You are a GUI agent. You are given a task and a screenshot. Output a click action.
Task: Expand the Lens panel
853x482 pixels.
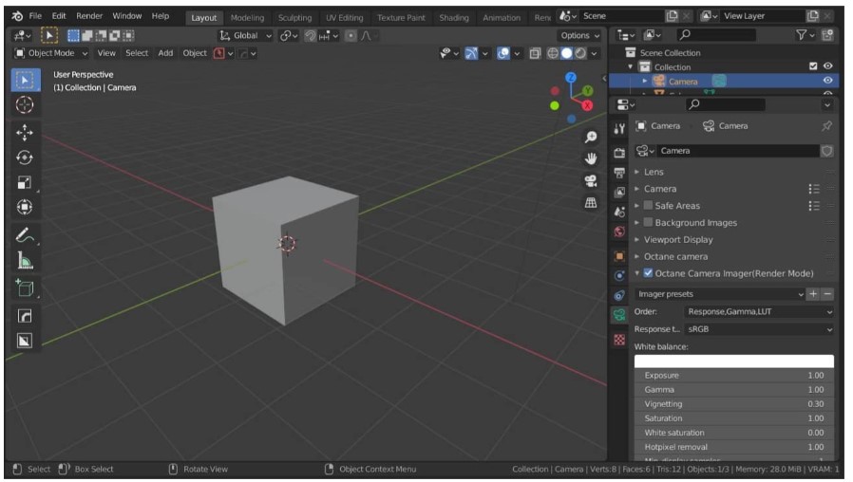pos(654,172)
